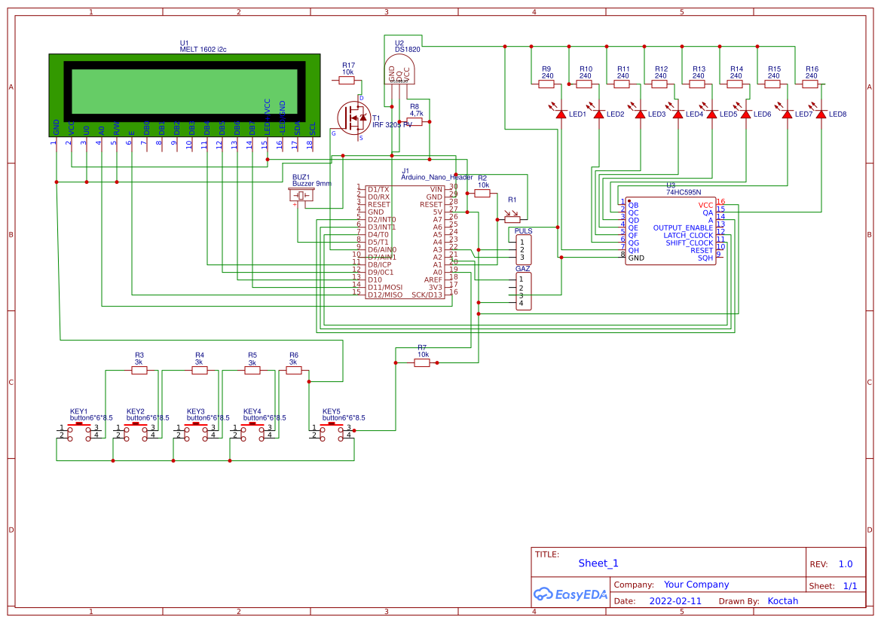Click the GAZ connector block

523,291
